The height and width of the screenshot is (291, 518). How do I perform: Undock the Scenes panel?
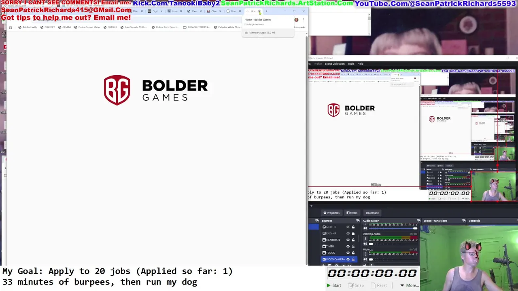(x=317, y=221)
